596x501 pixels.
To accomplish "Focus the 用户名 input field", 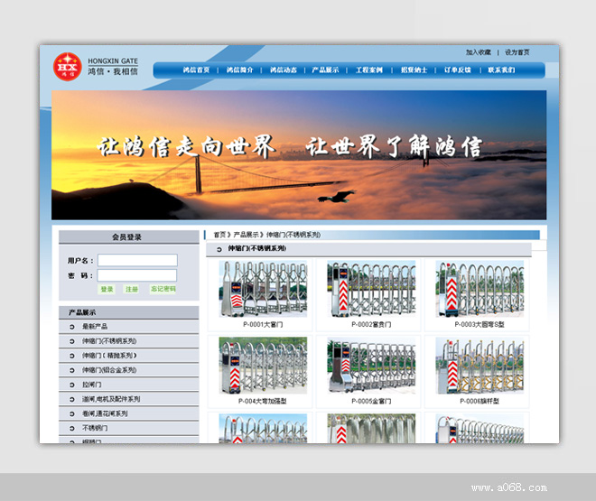I will (137, 260).
